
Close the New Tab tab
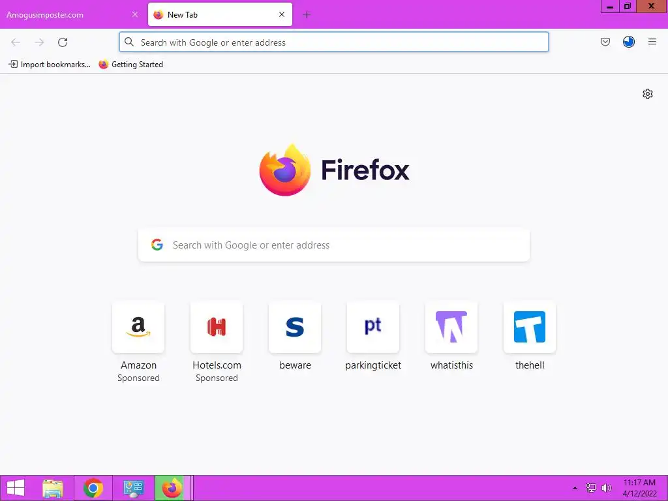coord(282,14)
